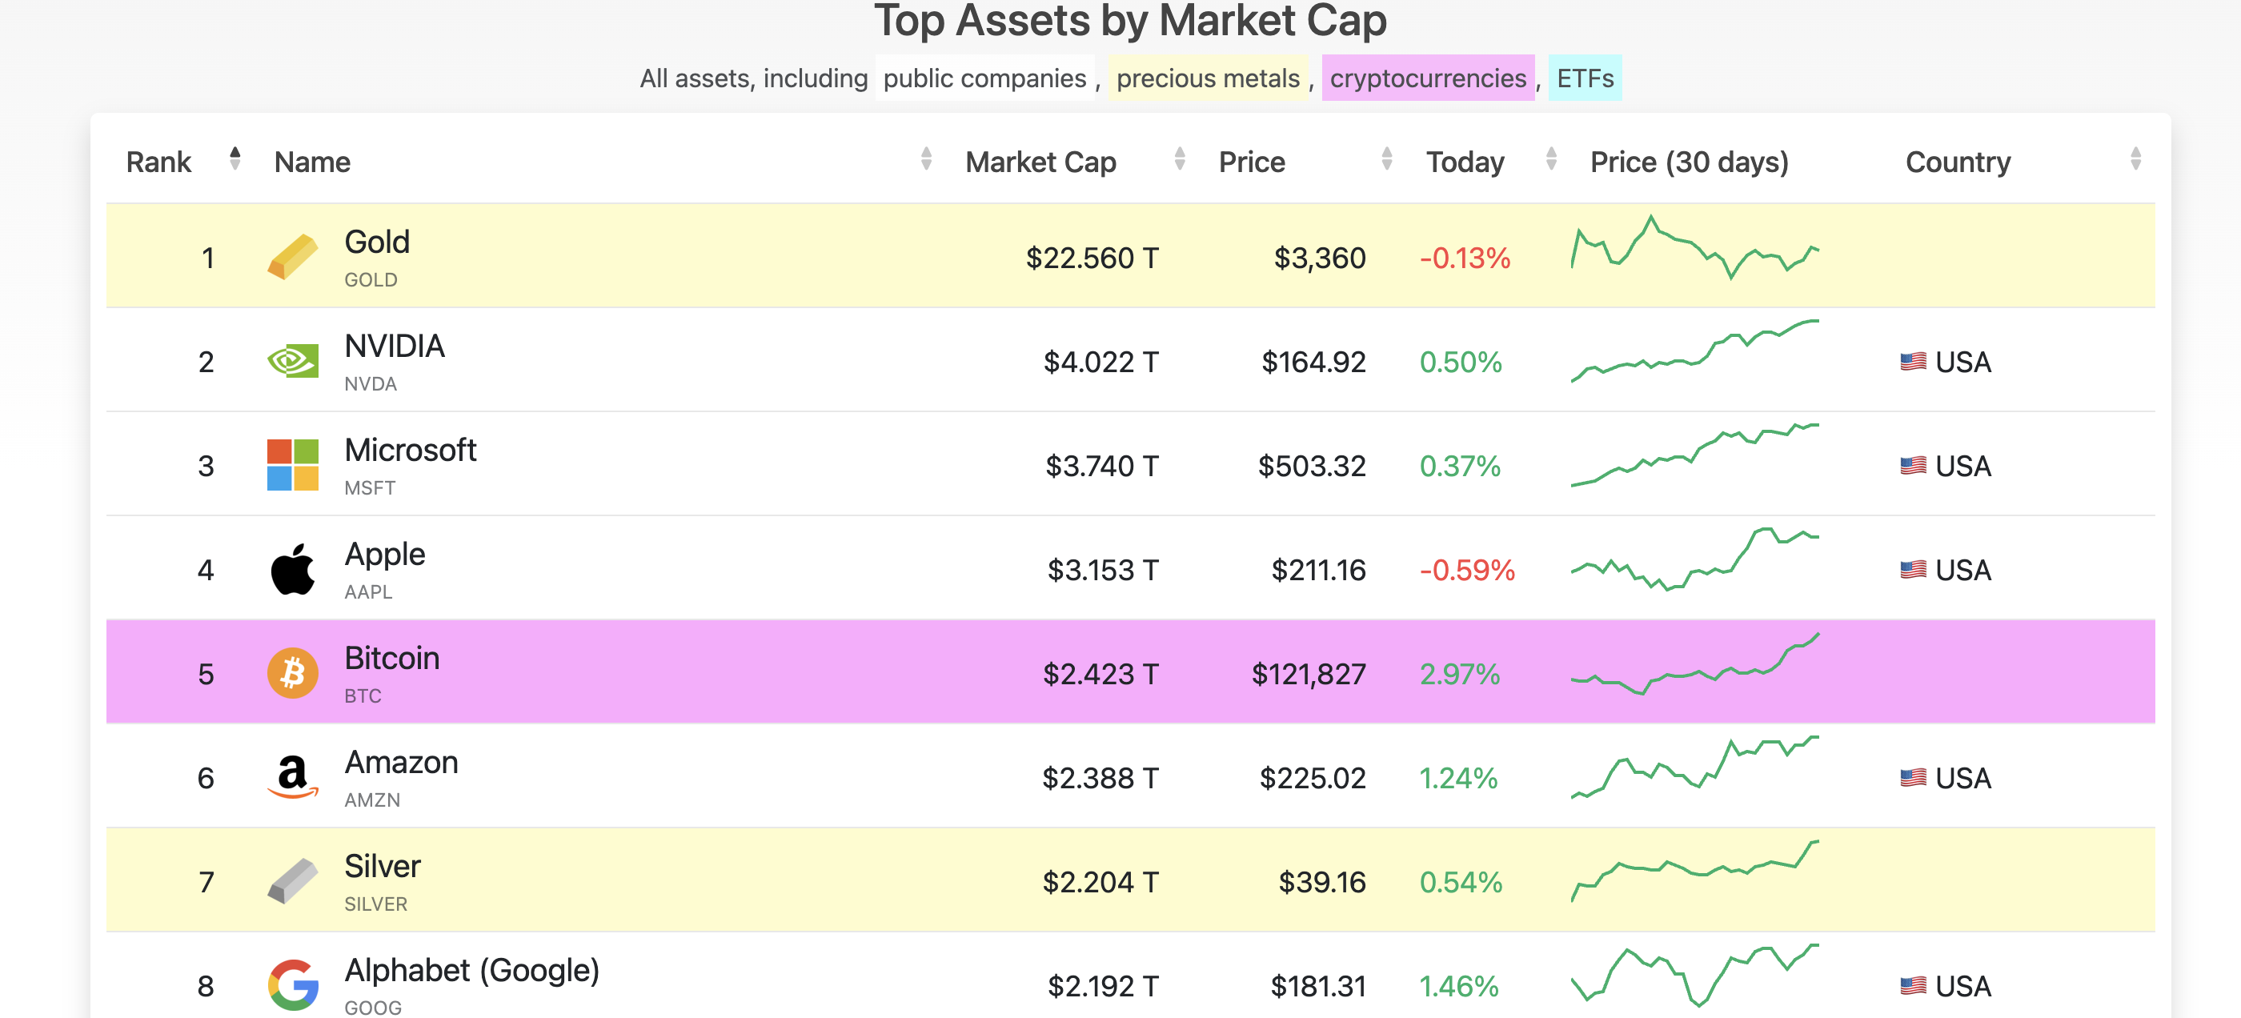Open the Apple company page
This screenshot has height=1018, width=2241.
coord(384,555)
